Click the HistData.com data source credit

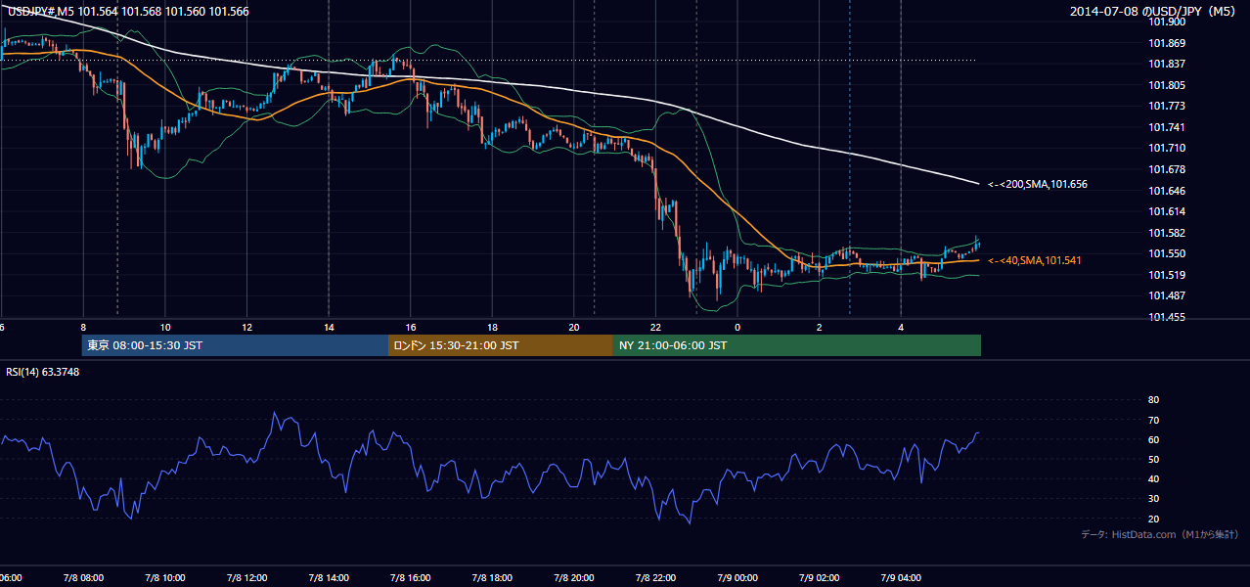pos(1160,534)
